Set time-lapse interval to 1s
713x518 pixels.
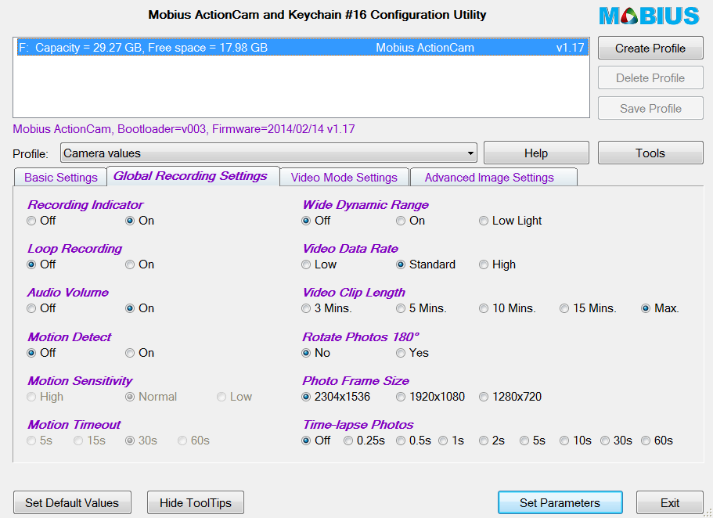451,441
